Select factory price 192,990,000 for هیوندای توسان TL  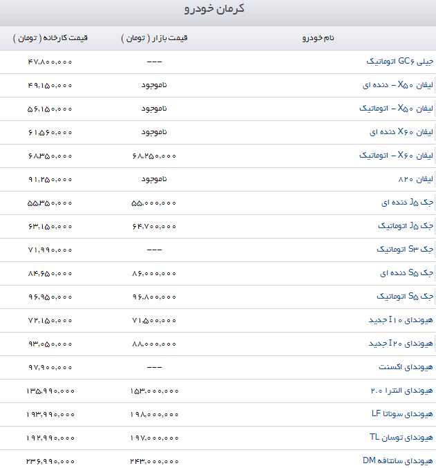point(50,438)
